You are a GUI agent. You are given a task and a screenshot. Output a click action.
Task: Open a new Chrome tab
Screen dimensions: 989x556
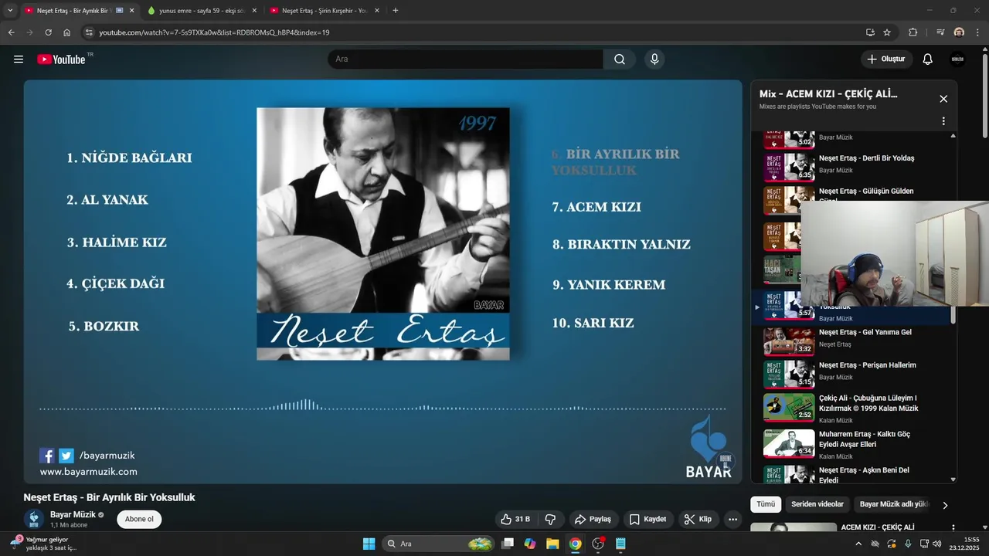(x=396, y=11)
